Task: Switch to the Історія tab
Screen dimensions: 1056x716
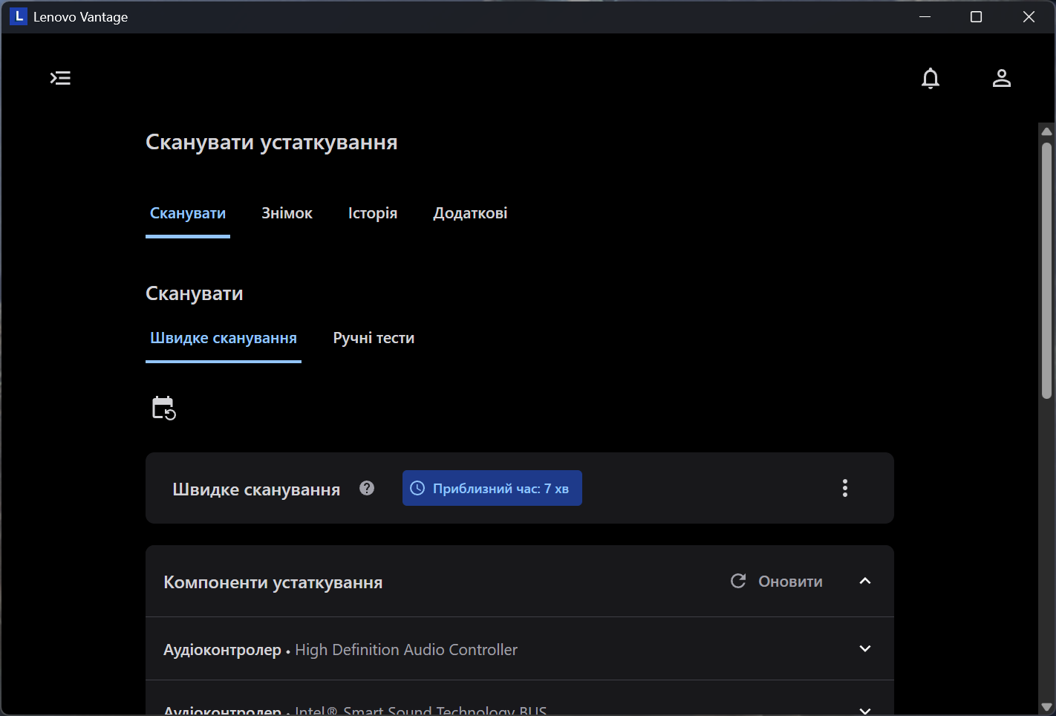Action: pos(372,213)
